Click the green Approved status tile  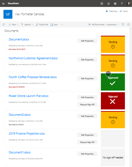coord(113,82)
